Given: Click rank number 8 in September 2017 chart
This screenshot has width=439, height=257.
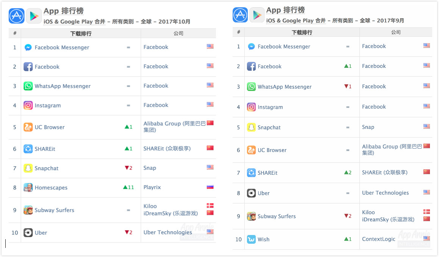Looking at the screenshot, I should [x=239, y=193].
